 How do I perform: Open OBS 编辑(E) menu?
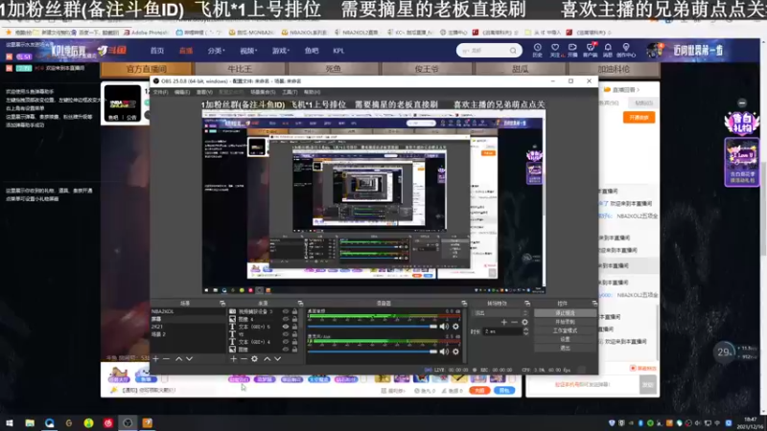pyautogui.click(x=182, y=92)
